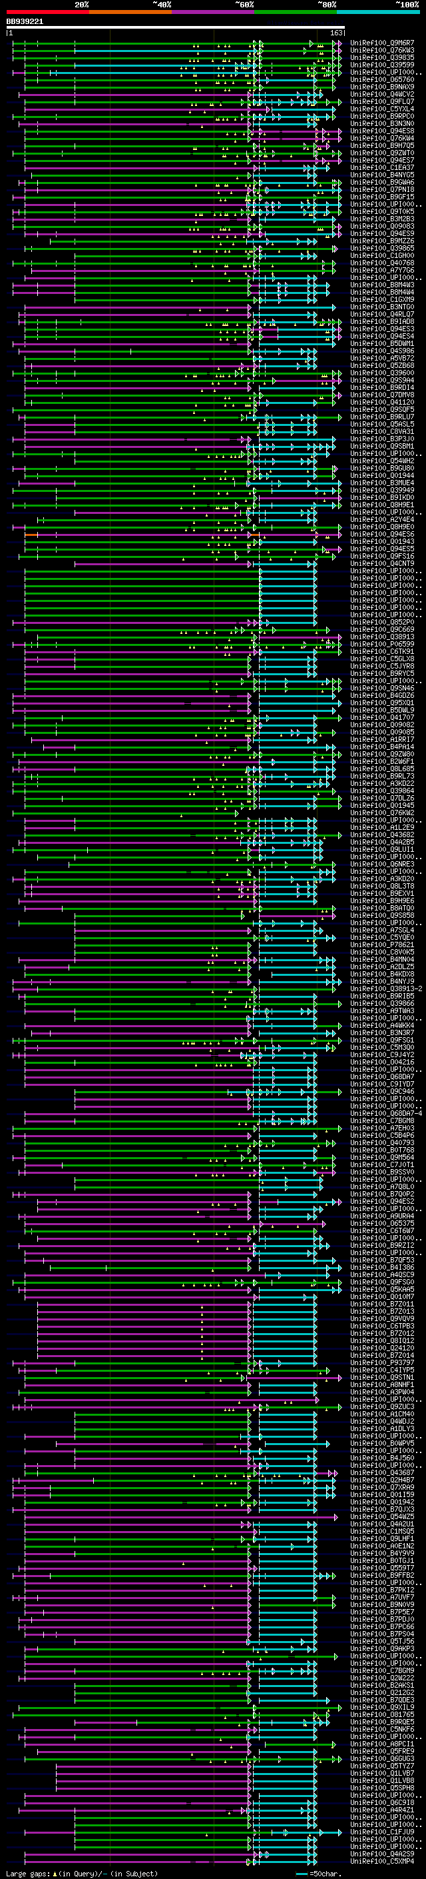Screen dimensions: 426x1879
Task: Select the UniRef100_Q09083 label
Action: [x=382, y=226]
